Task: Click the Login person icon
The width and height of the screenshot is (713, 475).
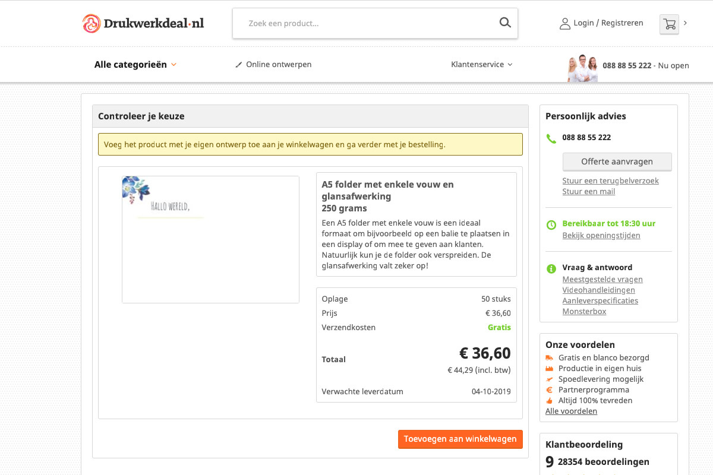Action: (x=564, y=23)
